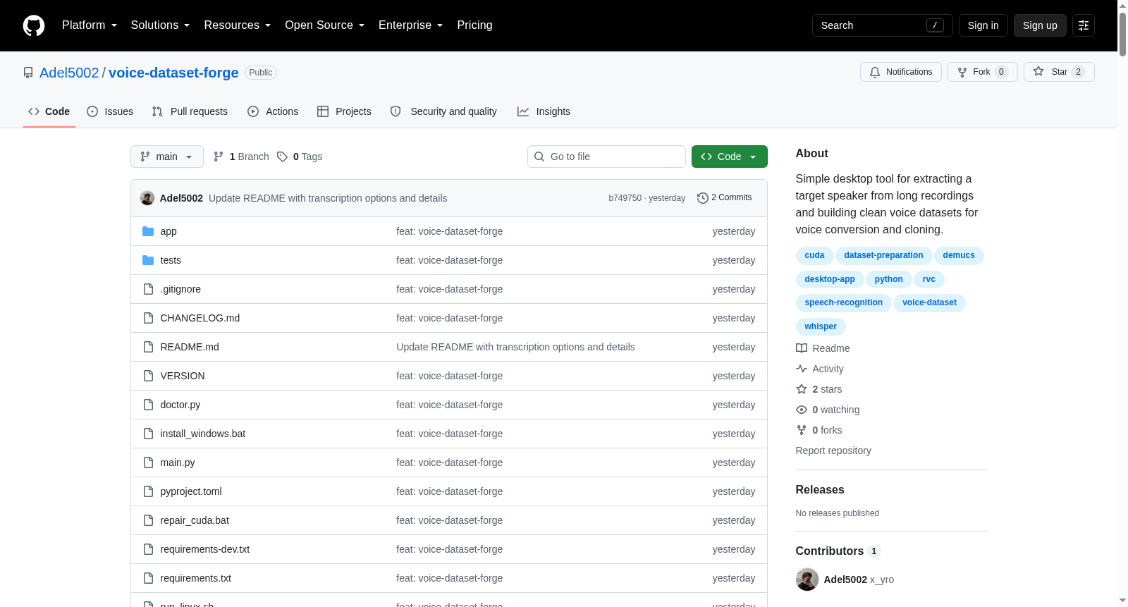This screenshot has width=1128, height=607.
Task: Click the star icon beside 2 stars
Action: [802, 389]
